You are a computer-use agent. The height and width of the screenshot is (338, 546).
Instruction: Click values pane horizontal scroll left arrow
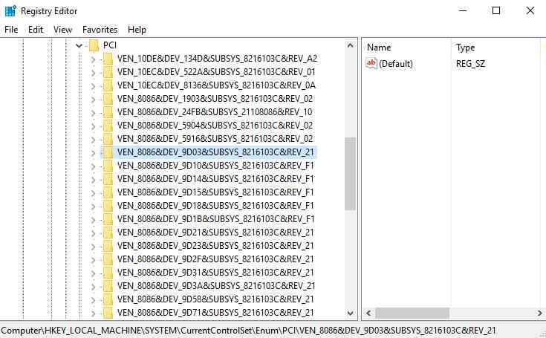[368, 313]
